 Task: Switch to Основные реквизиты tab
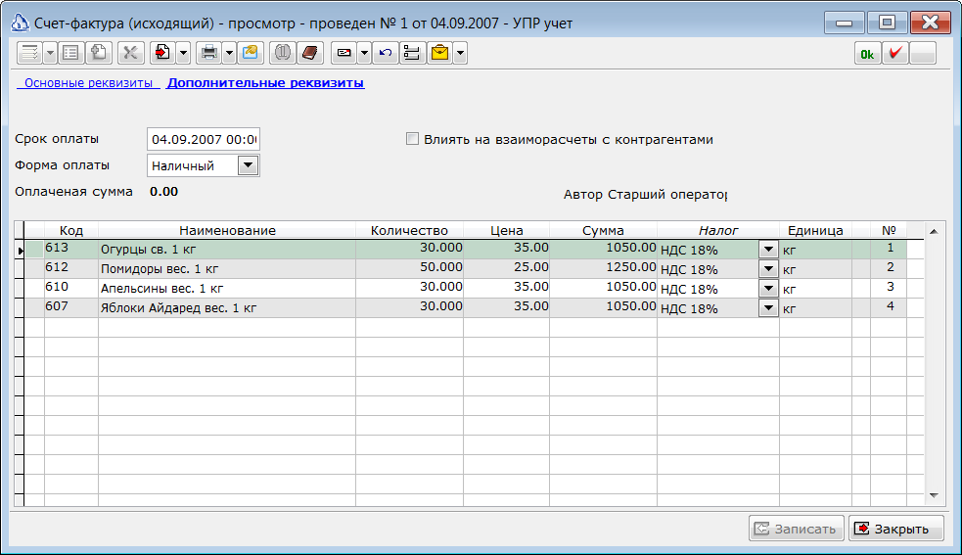coord(88,83)
